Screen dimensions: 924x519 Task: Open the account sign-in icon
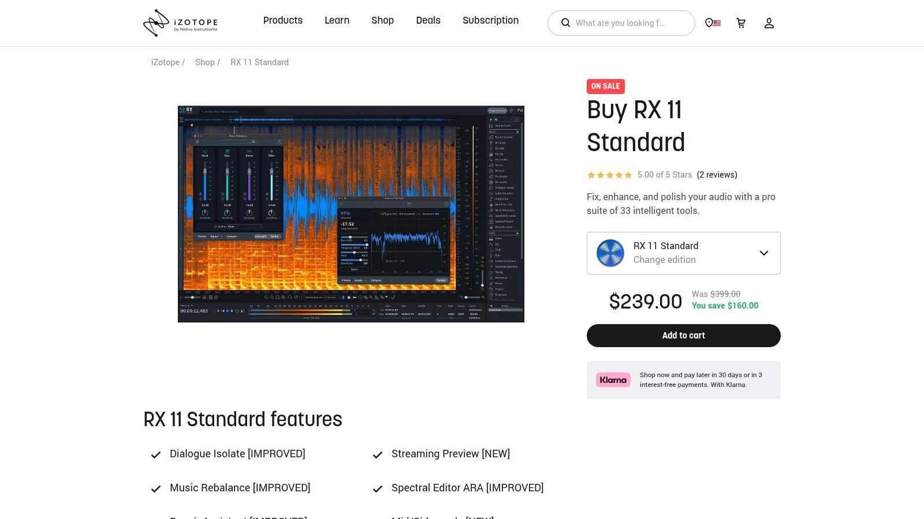769,23
